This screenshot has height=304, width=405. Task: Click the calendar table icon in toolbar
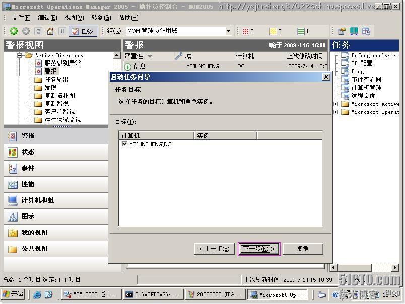[366, 31]
